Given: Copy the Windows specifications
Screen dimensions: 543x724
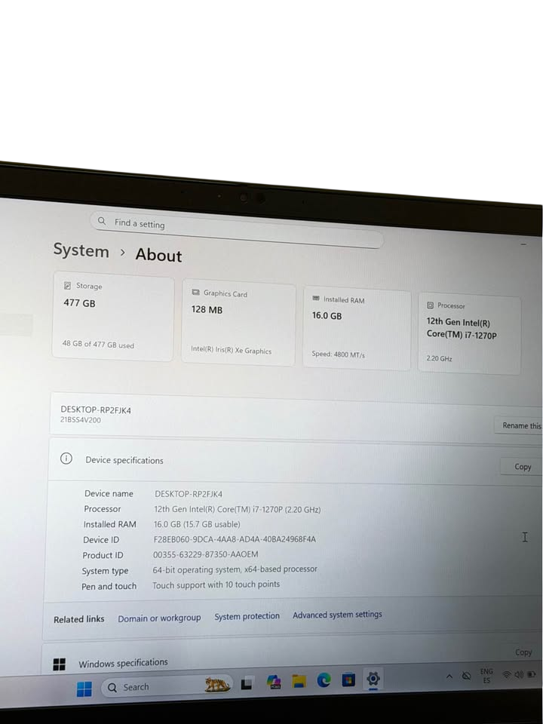Looking at the screenshot, I should 523,652.
